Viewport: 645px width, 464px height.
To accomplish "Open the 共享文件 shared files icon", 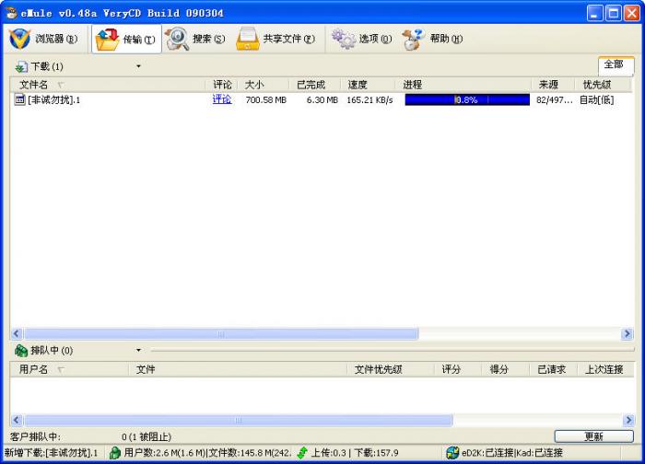I will pos(247,39).
